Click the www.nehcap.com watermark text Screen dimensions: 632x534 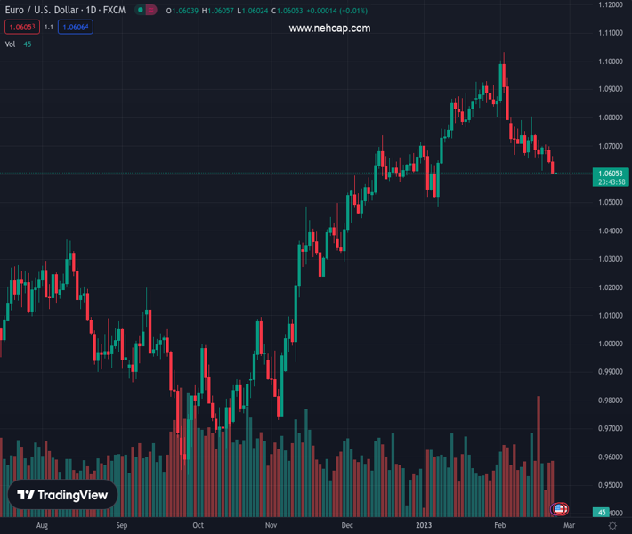(x=329, y=28)
